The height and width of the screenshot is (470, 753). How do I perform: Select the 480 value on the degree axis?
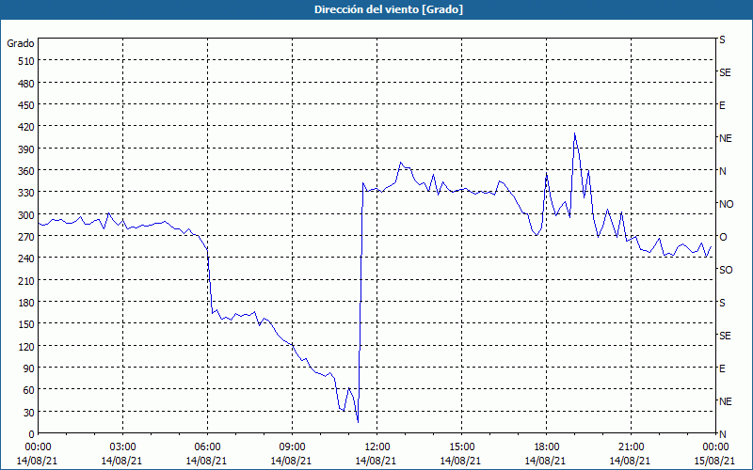[x=27, y=83]
